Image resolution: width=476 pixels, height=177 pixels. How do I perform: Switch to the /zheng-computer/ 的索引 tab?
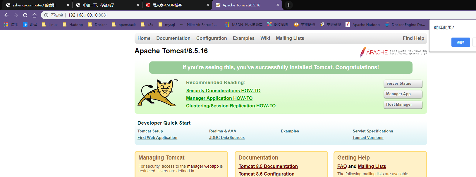[34, 5]
